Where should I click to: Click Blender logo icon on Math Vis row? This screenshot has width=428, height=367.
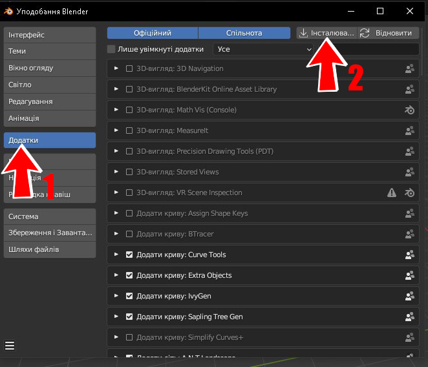[x=409, y=110]
